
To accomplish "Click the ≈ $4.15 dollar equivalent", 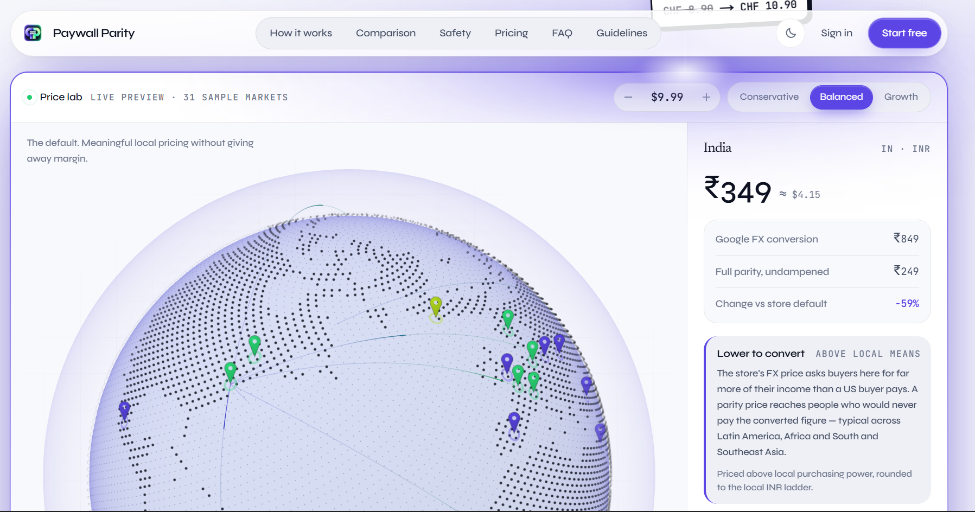I will (x=800, y=194).
